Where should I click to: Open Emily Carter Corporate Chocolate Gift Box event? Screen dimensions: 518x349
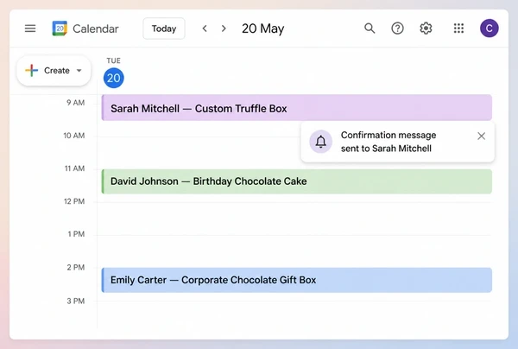297,280
